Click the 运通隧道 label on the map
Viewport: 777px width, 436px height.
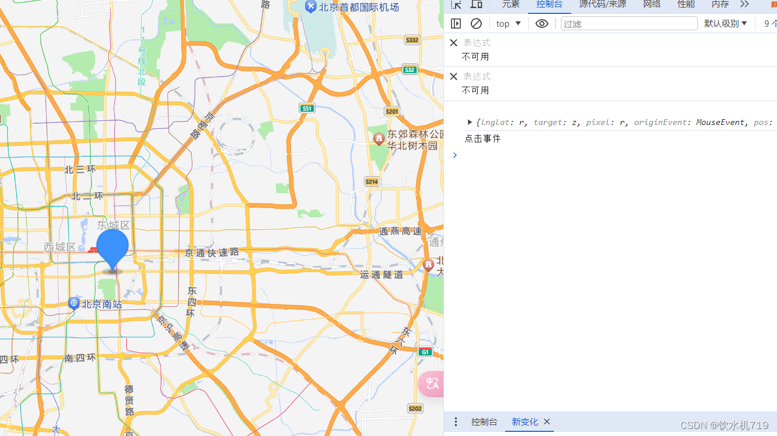point(381,274)
